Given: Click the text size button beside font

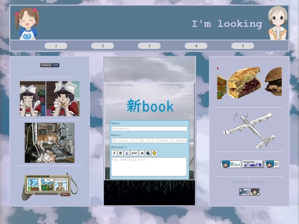Looking at the screenshot, I should point(142,153).
